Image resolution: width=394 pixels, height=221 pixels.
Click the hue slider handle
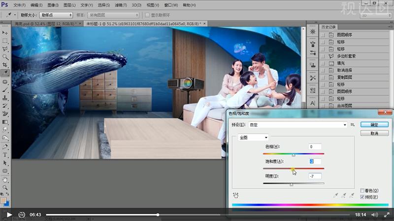[x=294, y=155]
